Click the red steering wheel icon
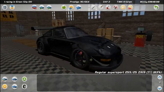Screen dimensions: 164x92 pos(116,7)
